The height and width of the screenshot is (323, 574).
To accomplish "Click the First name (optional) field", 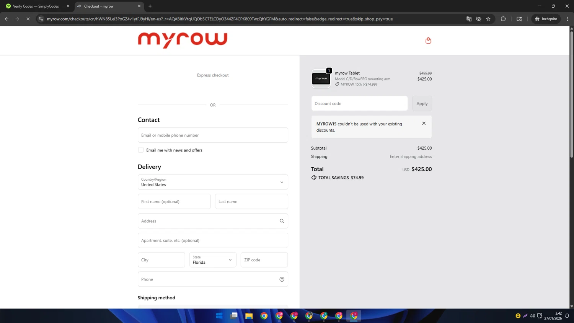I will [174, 202].
